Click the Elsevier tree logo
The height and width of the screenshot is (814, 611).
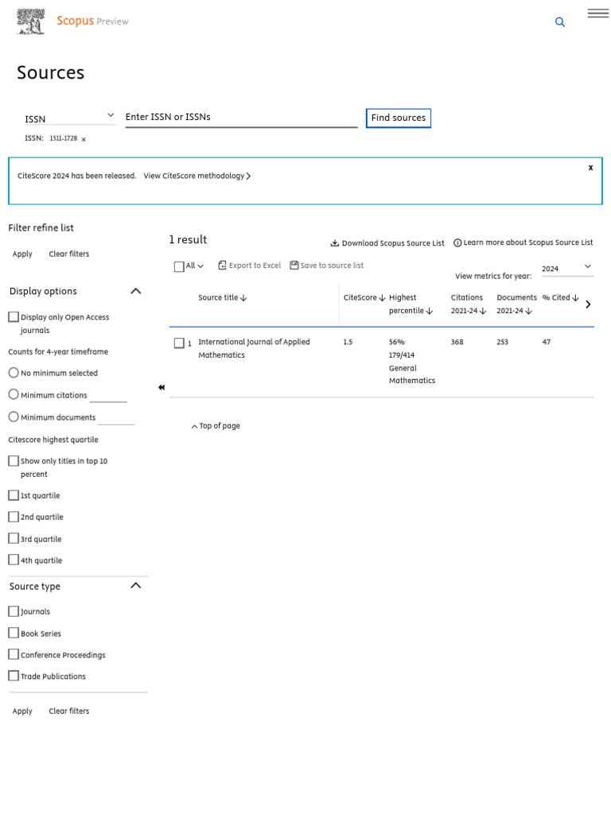tap(31, 21)
